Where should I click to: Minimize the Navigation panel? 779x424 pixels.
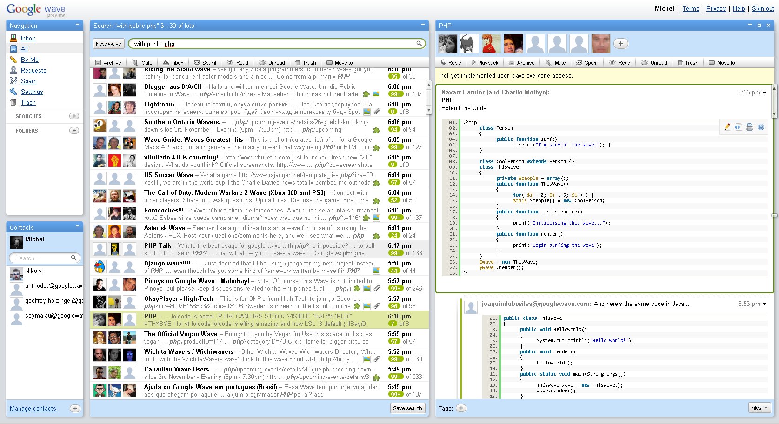pyautogui.click(x=77, y=25)
